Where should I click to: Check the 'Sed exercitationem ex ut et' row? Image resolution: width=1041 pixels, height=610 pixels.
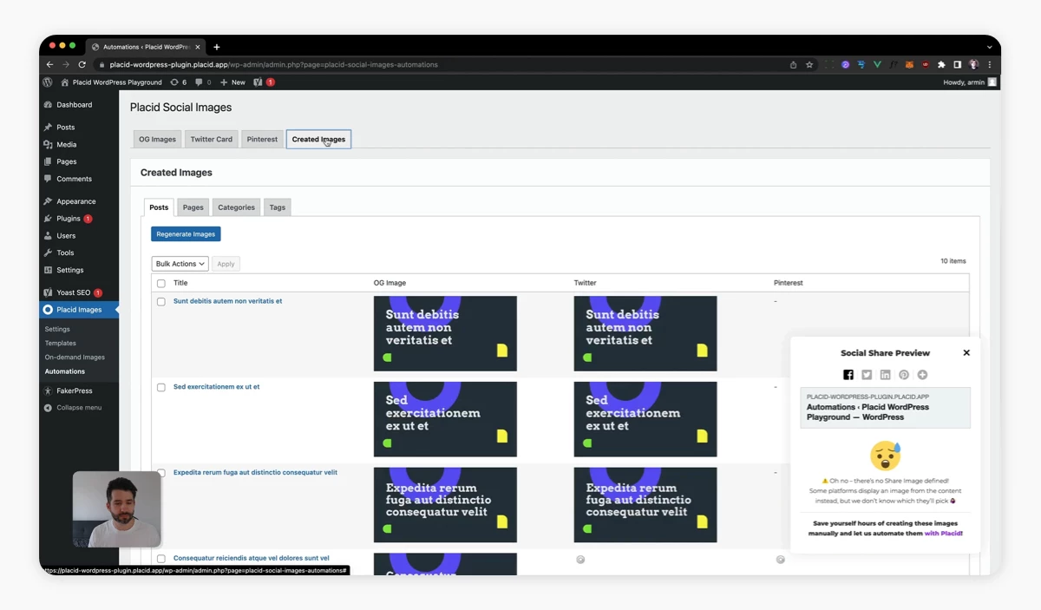tap(160, 388)
